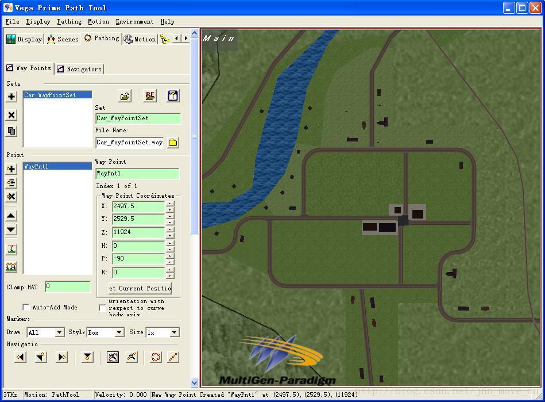Click Set Current Position button
This screenshot has height=402, width=545.
point(140,288)
